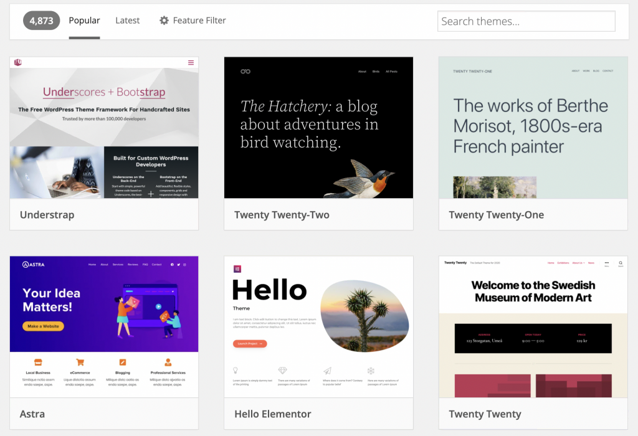Click the Feature Filter gear icon
638x436 pixels.
[x=164, y=21]
